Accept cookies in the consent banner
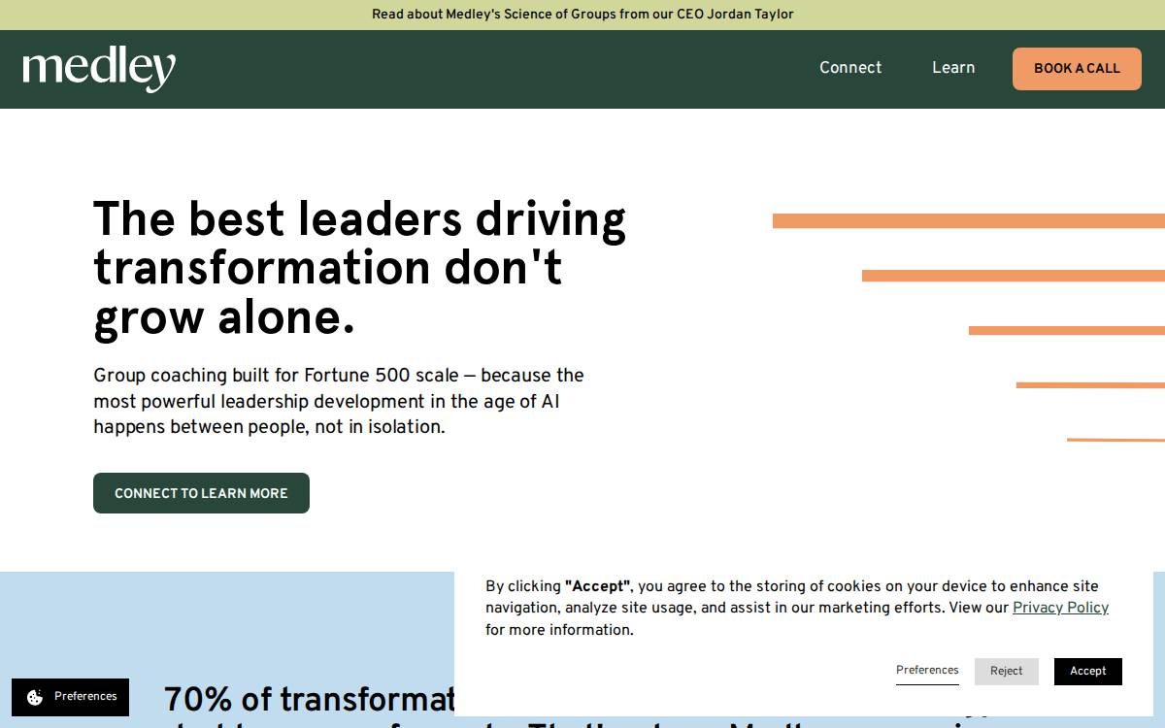 pos(1088,672)
